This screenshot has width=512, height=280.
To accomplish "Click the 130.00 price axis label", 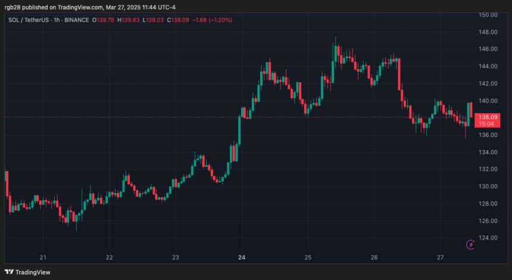I will click(x=488, y=186).
